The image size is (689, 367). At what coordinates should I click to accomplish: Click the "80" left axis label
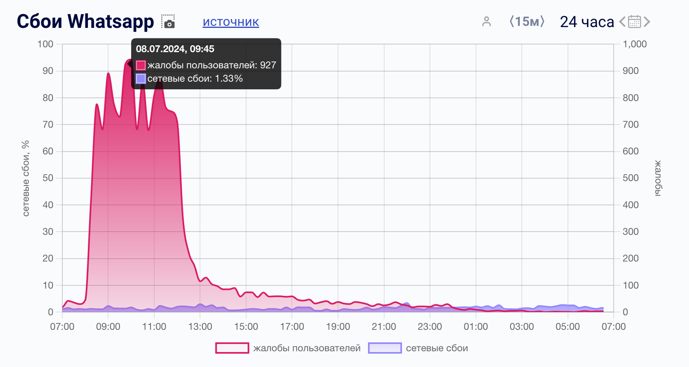(x=48, y=98)
